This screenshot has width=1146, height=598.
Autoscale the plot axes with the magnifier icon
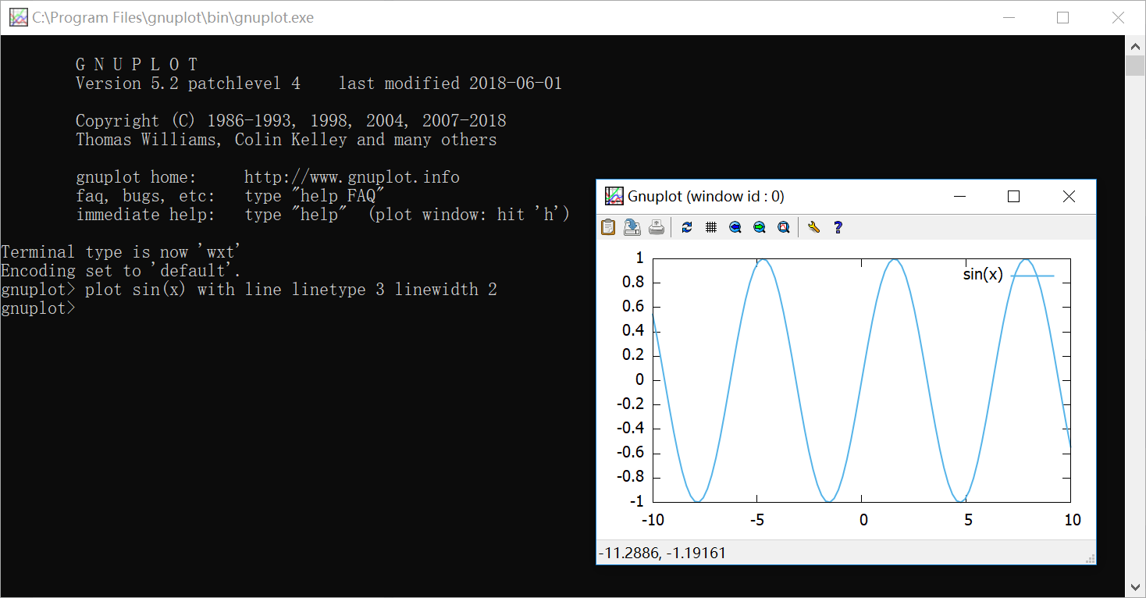click(x=783, y=227)
